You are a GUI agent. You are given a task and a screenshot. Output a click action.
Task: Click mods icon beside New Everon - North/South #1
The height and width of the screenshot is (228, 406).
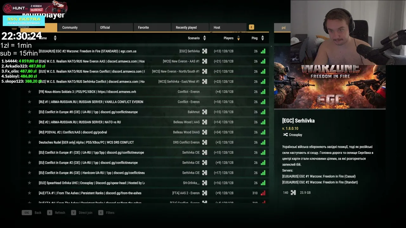205,72
